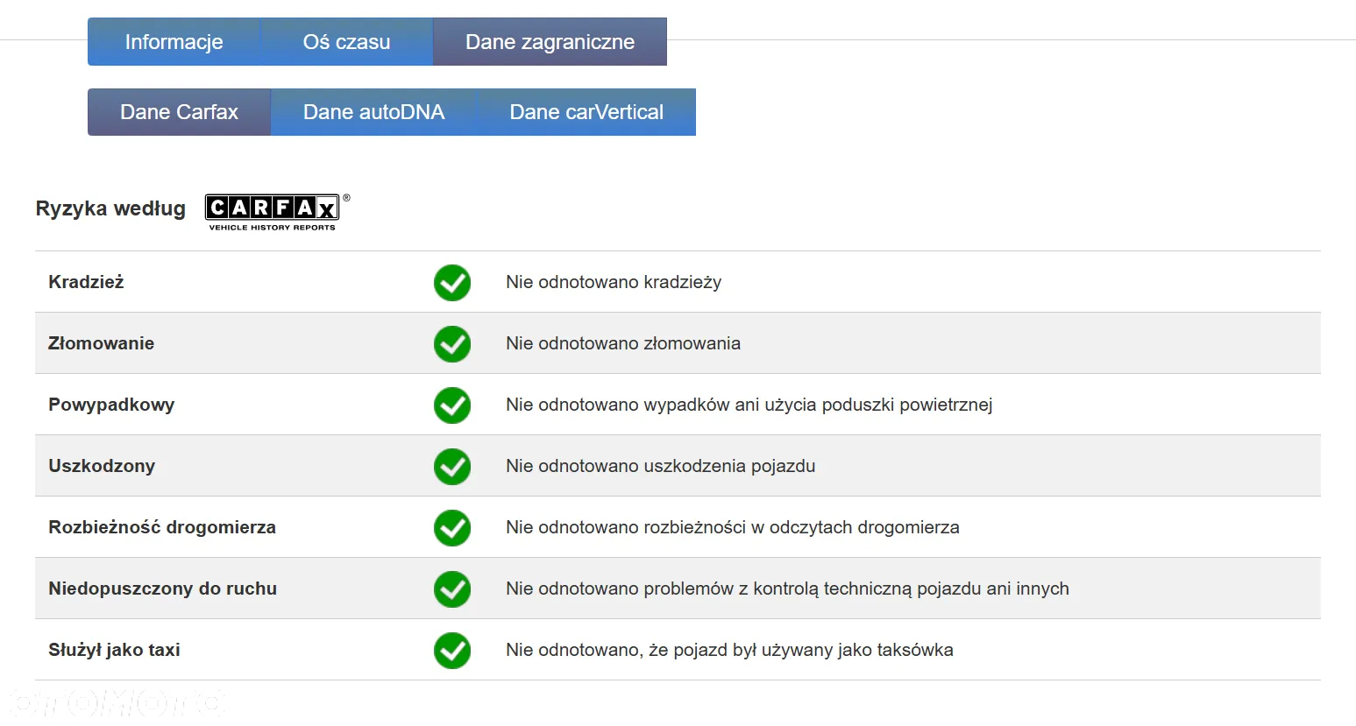1356x726 pixels.
Task: Click 'Nie odnotowano kradzieży' text
Action: click(x=614, y=282)
